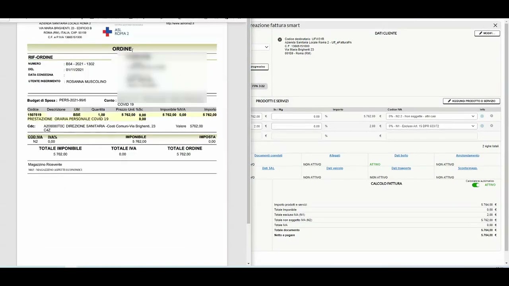Click the Totale documento row in Calcolo fattura

tap(385, 230)
